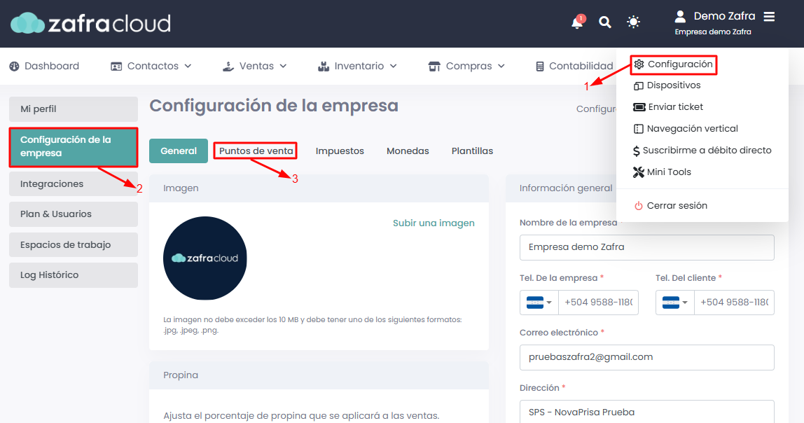Open Plan & Usuarios in the sidebar
Screen dimensions: 804x423
(x=74, y=214)
